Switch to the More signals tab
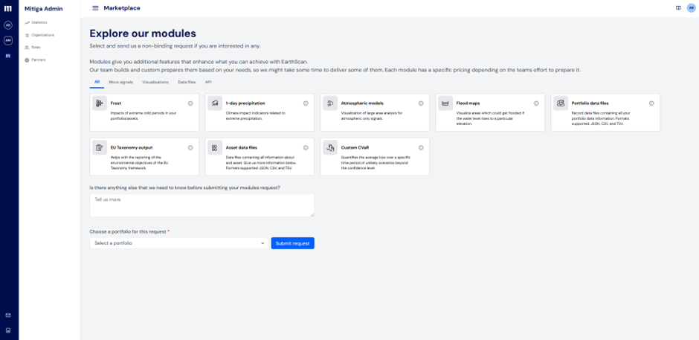This screenshot has width=699, height=340. click(x=120, y=82)
